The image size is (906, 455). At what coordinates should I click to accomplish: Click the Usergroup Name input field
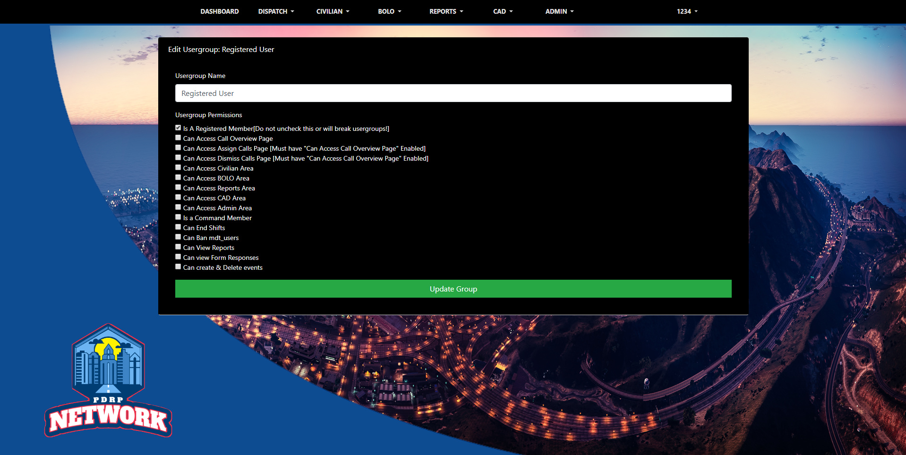click(453, 93)
